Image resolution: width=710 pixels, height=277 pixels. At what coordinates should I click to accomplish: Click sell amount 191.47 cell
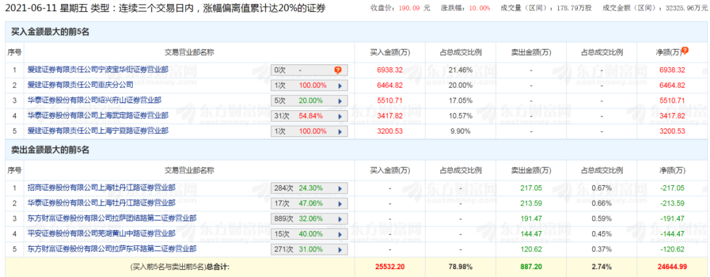531,219
